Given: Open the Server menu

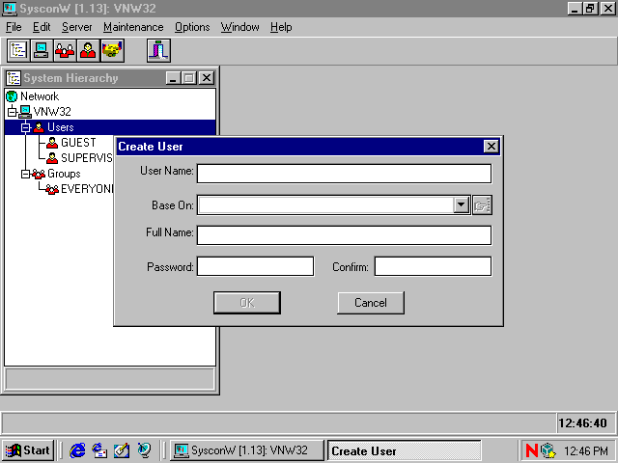Looking at the screenshot, I should 77,27.
